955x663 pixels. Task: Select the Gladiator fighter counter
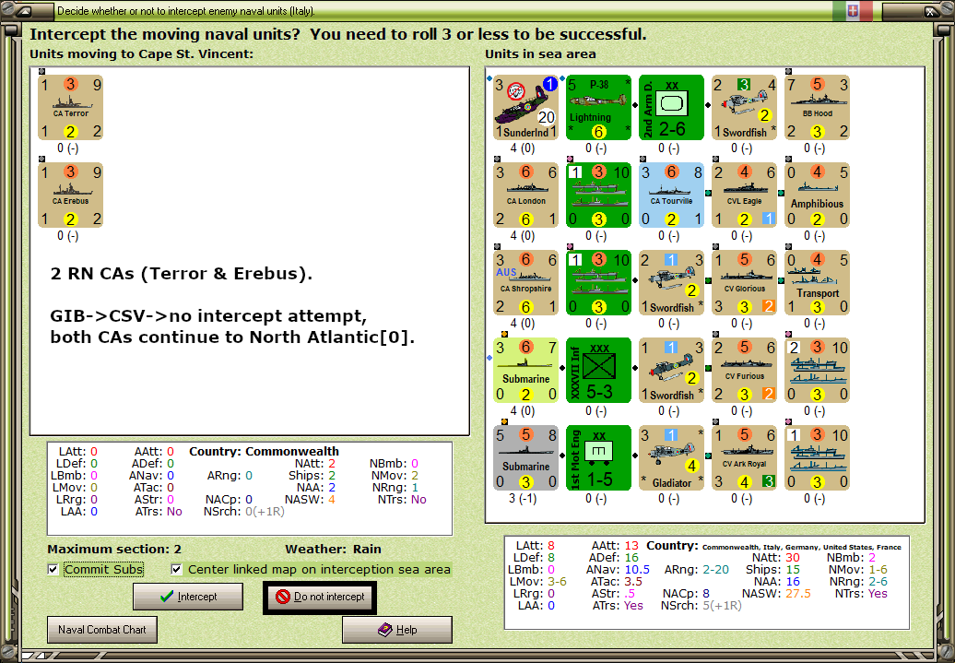tap(672, 458)
